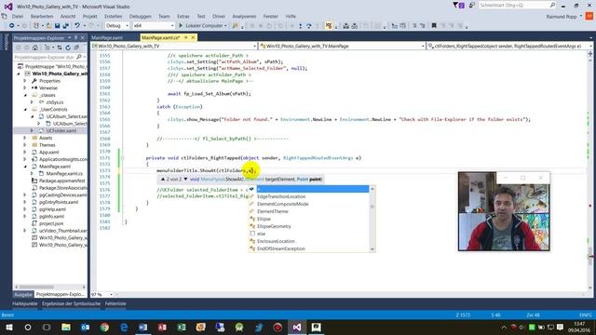This screenshot has height=335, width=596.
Task: Open the 97 % zoom level dropdown
Action: tap(102, 294)
